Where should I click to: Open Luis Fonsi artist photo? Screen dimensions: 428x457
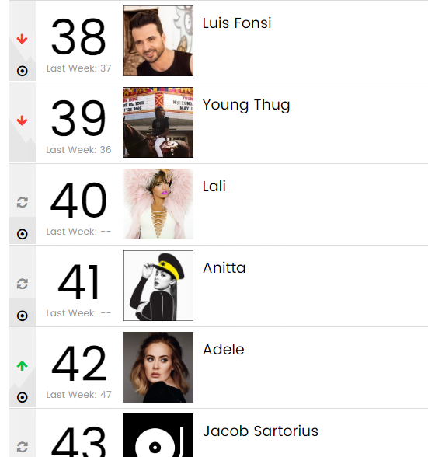point(158,40)
